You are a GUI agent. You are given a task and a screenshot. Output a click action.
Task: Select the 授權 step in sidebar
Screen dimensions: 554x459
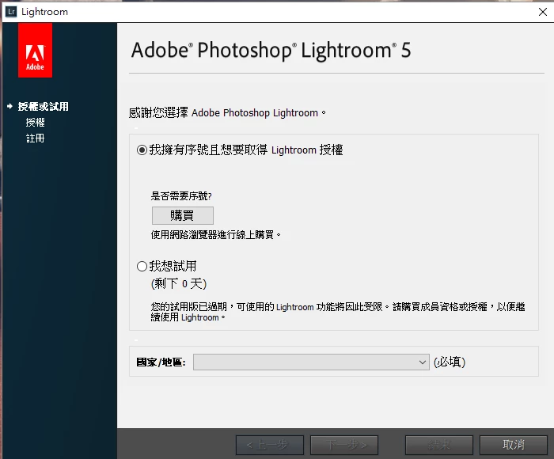35,122
